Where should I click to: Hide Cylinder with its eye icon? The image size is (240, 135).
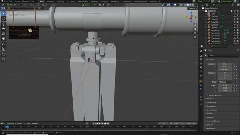pyautogui.click(x=235, y=27)
